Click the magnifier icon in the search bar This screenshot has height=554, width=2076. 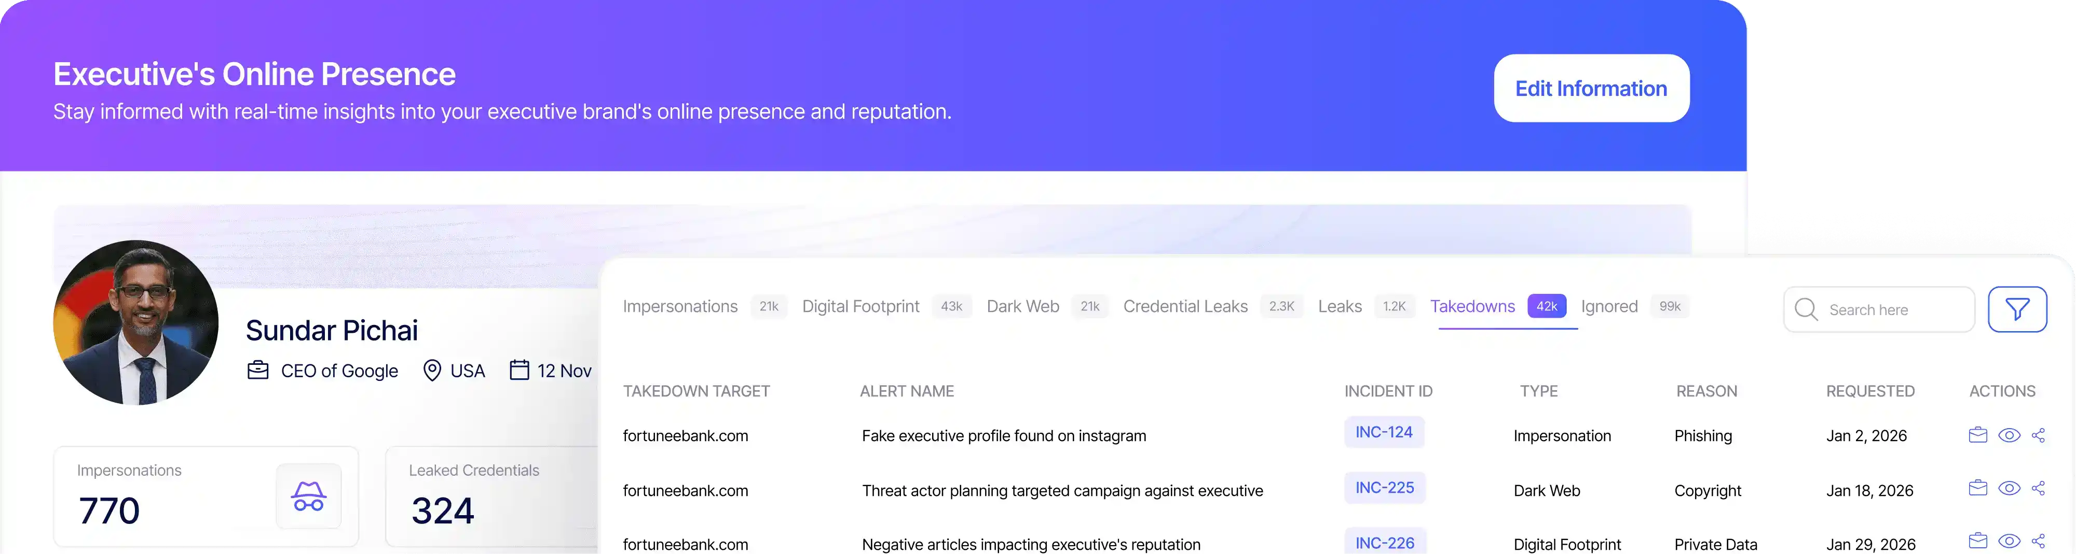[1806, 309]
